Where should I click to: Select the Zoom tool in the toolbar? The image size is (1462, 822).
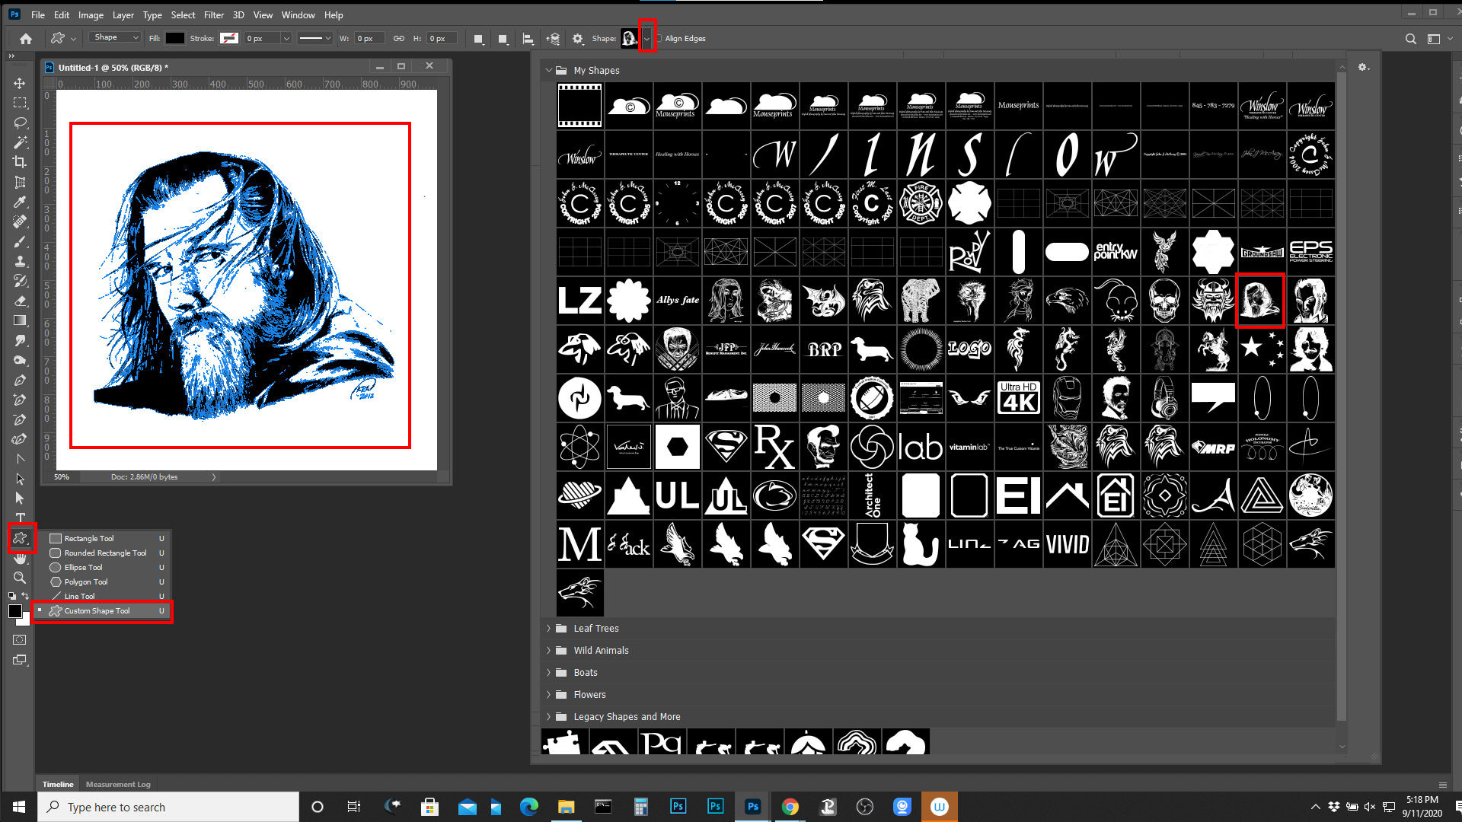[19, 578]
